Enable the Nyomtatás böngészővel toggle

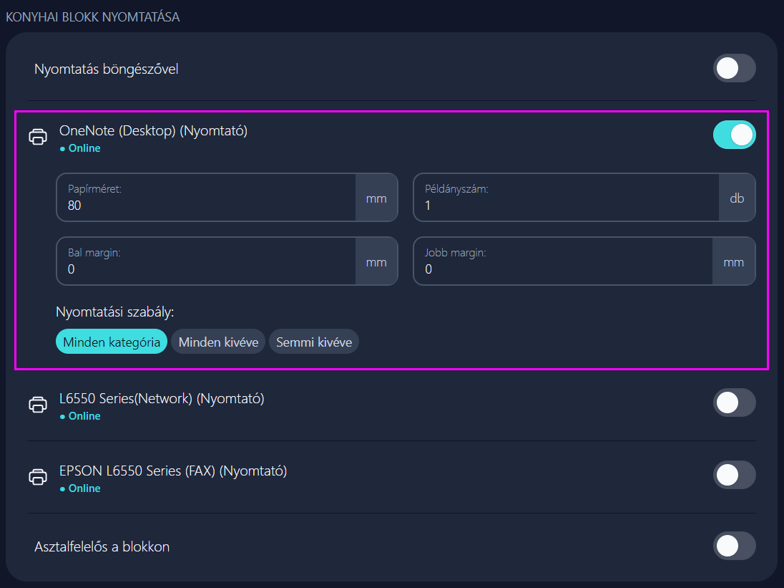click(x=734, y=69)
